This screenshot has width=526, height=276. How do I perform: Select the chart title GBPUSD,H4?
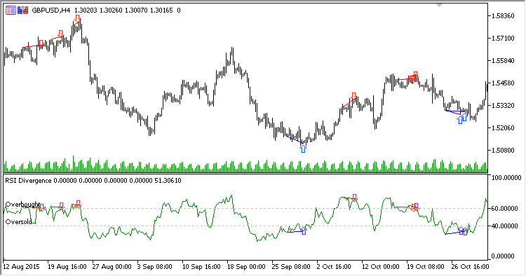click(51, 11)
